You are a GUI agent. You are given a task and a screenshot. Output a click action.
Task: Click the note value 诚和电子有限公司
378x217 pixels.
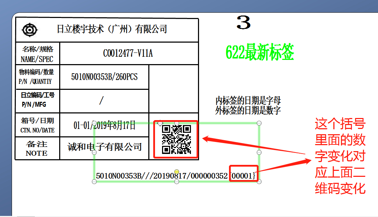[104, 147]
